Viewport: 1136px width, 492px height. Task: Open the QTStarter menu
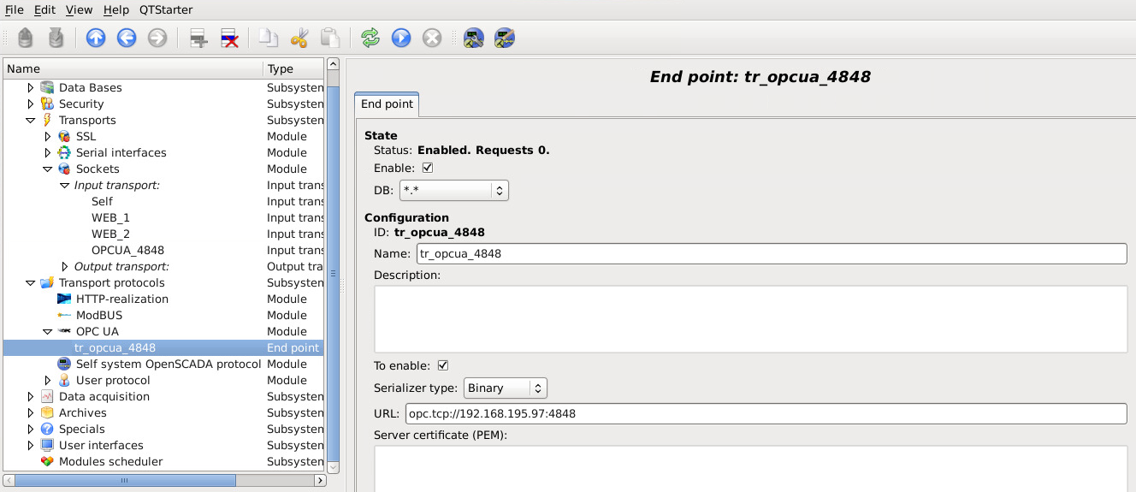166,9
